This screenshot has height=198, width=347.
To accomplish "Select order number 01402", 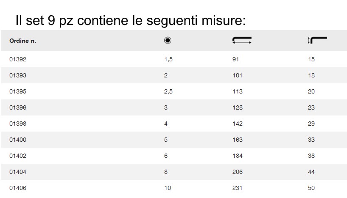I will (18, 156).
